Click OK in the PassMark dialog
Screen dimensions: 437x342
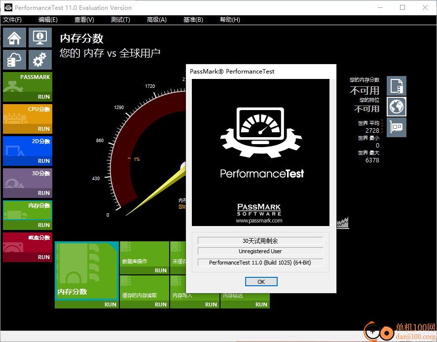(261, 282)
